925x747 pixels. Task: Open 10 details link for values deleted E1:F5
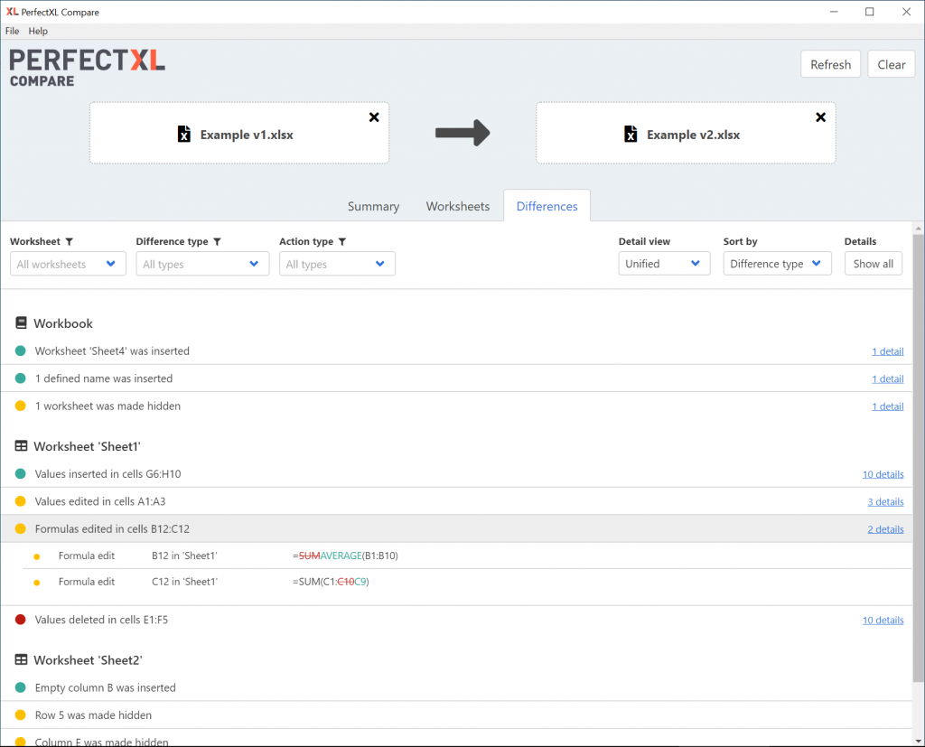point(883,621)
